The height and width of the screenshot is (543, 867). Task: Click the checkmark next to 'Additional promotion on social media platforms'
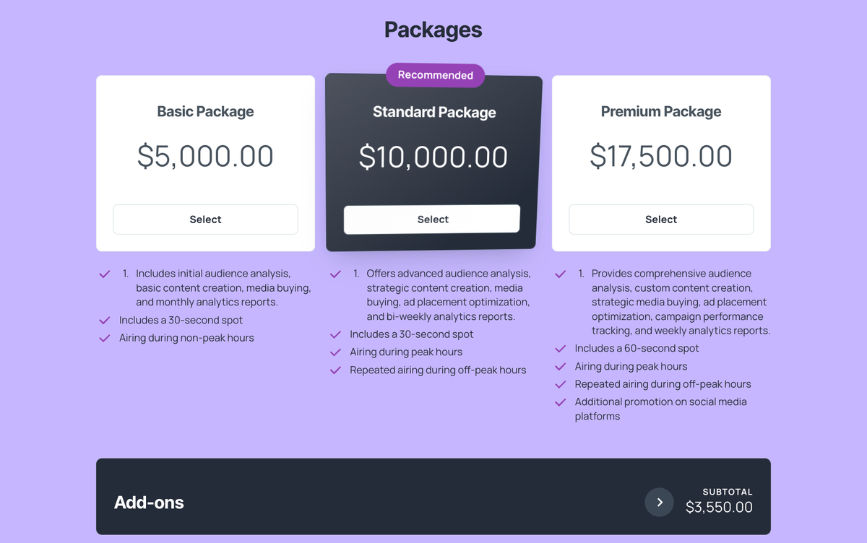coord(560,401)
